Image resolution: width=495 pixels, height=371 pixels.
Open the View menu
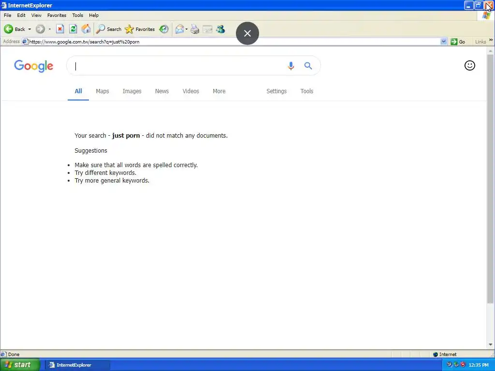36,15
